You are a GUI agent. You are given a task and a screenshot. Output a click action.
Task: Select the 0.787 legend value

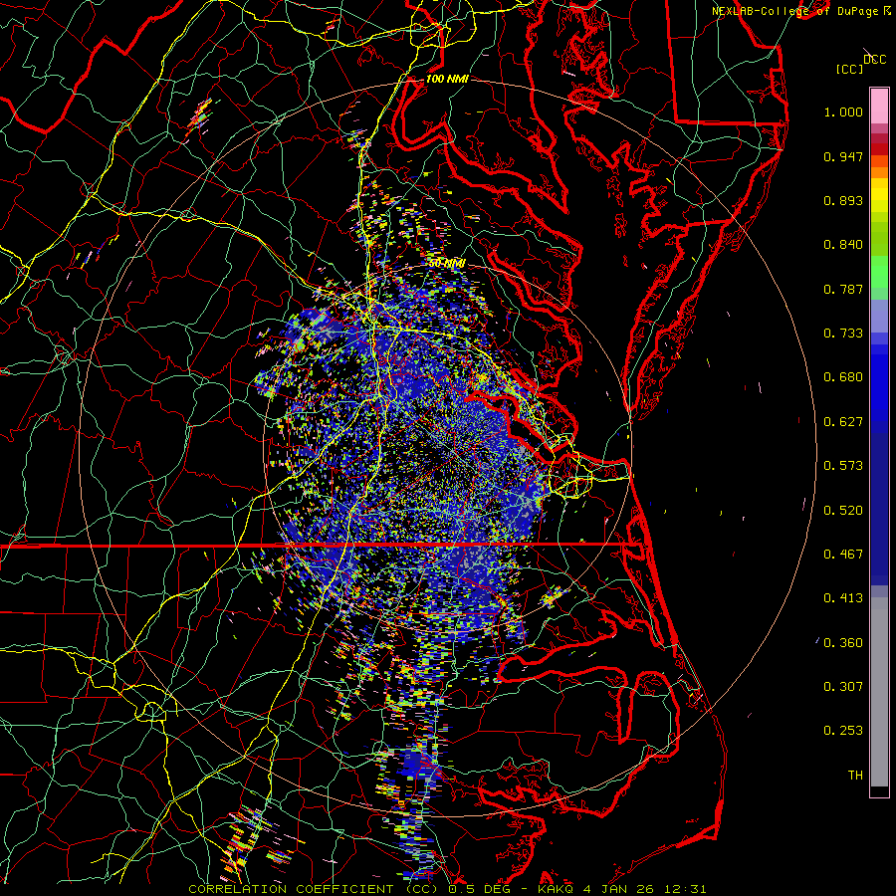point(843,289)
